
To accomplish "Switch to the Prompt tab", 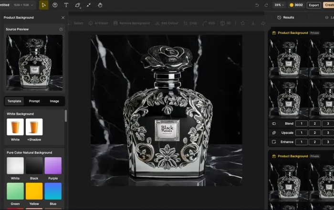I will (x=34, y=101).
